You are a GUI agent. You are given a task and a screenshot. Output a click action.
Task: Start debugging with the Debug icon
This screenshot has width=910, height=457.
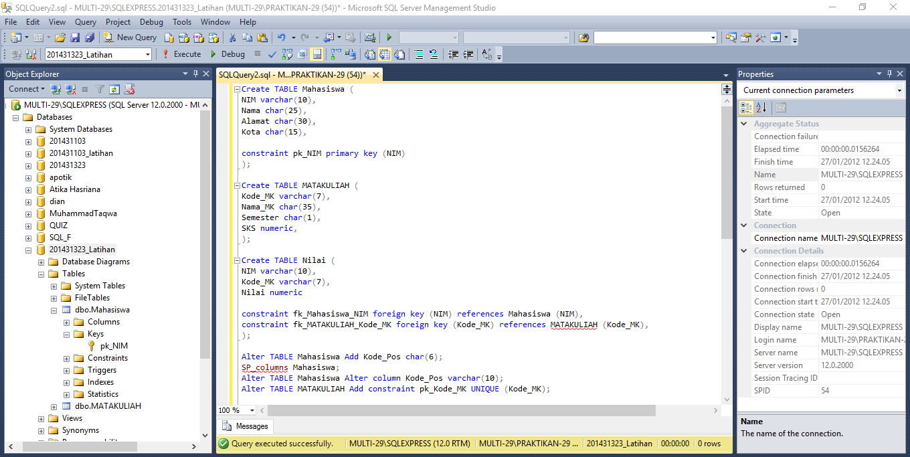click(211, 54)
